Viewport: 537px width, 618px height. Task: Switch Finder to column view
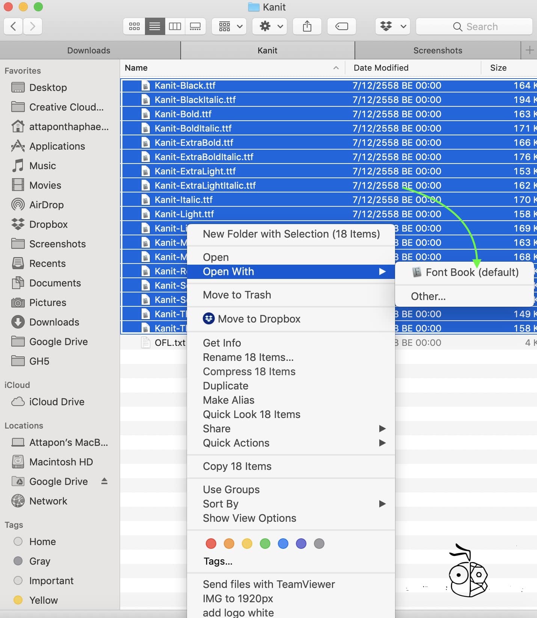coord(175,26)
